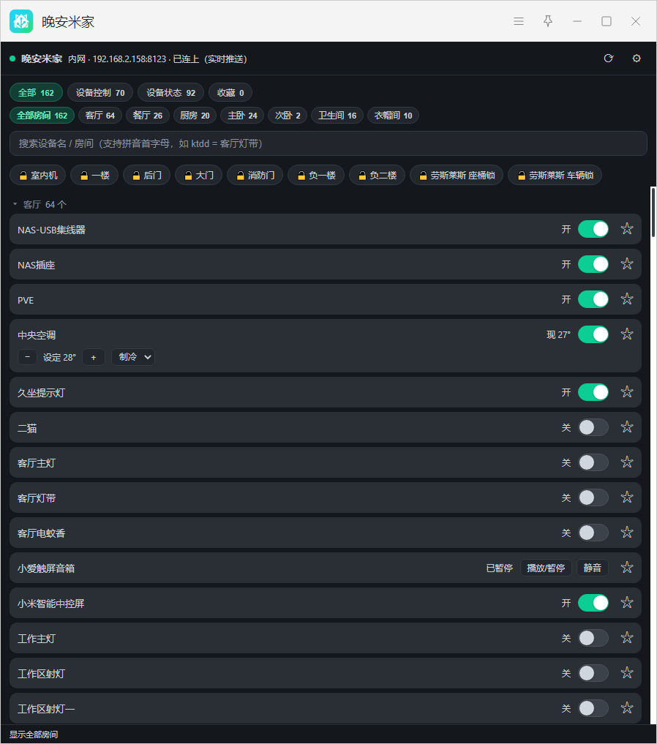Click the 负一楼 lock chip

(316, 175)
